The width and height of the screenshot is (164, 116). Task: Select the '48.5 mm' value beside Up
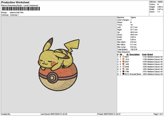134,32
